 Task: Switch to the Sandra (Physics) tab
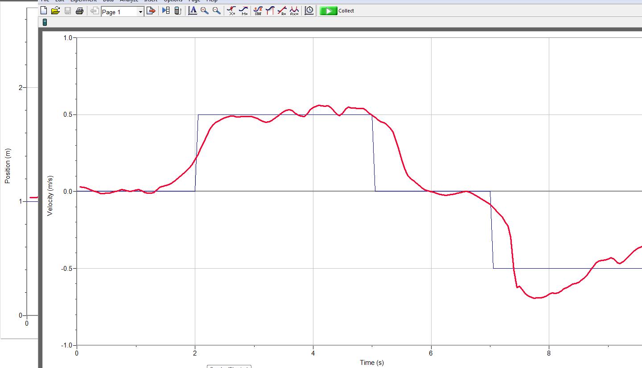click(x=229, y=366)
